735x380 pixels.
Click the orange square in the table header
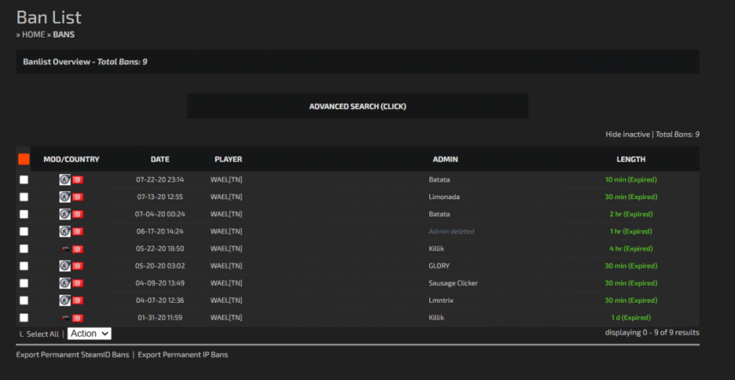(x=24, y=159)
